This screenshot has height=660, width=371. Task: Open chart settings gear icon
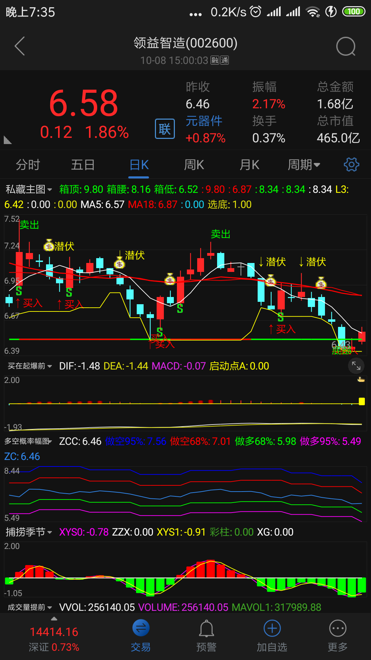(351, 165)
